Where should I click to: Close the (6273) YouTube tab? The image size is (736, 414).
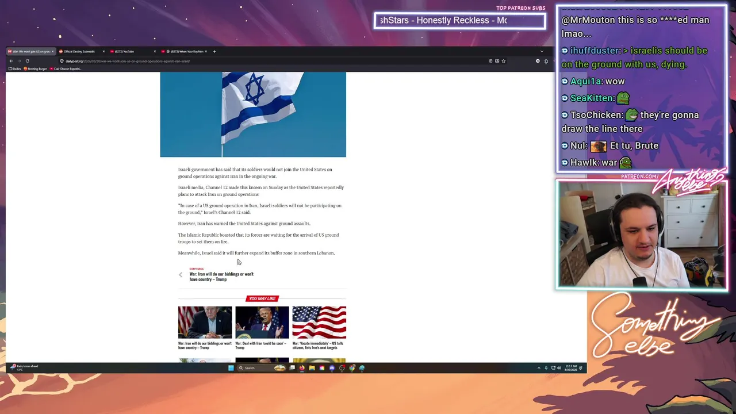pos(154,51)
